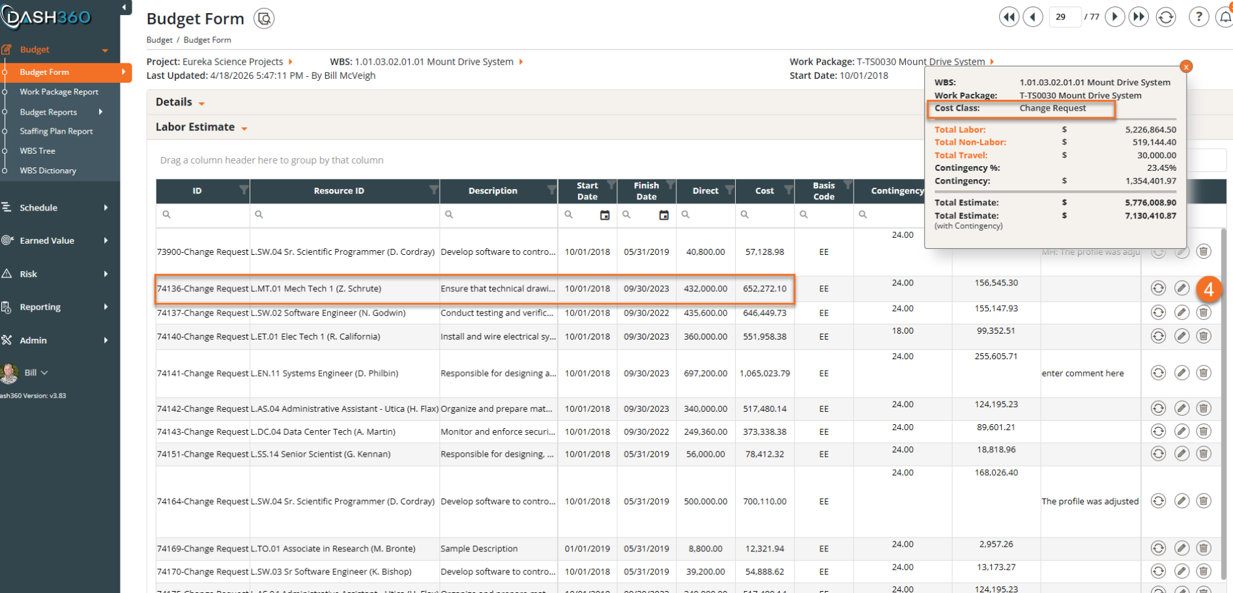Click the Budget breadcrumb link
The image size is (1233, 593).
pos(159,40)
